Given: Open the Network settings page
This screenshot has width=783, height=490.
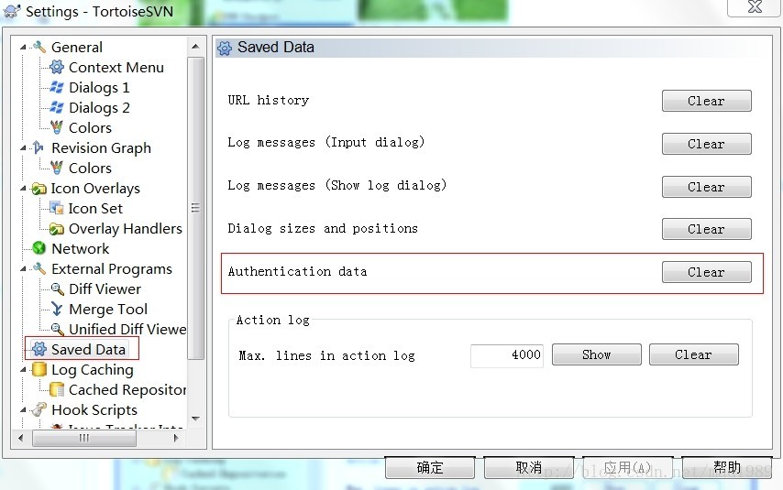Looking at the screenshot, I should coord(81,248).
